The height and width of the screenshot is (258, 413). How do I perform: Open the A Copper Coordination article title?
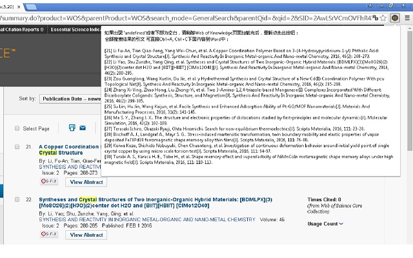coord(70,150)
